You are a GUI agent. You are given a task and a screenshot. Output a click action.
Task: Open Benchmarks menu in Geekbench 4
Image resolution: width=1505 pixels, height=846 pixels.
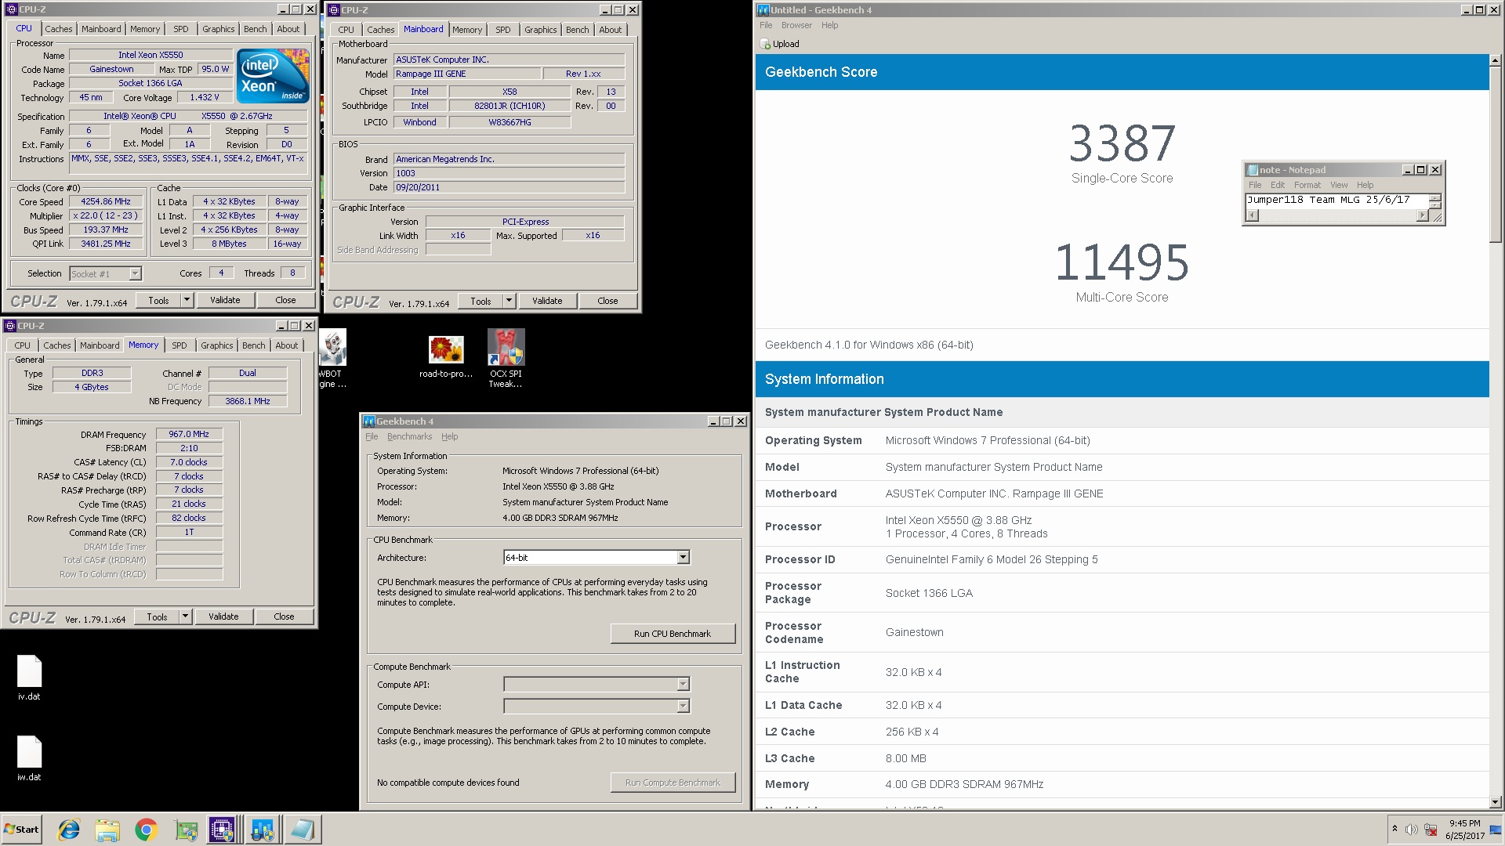409,437
